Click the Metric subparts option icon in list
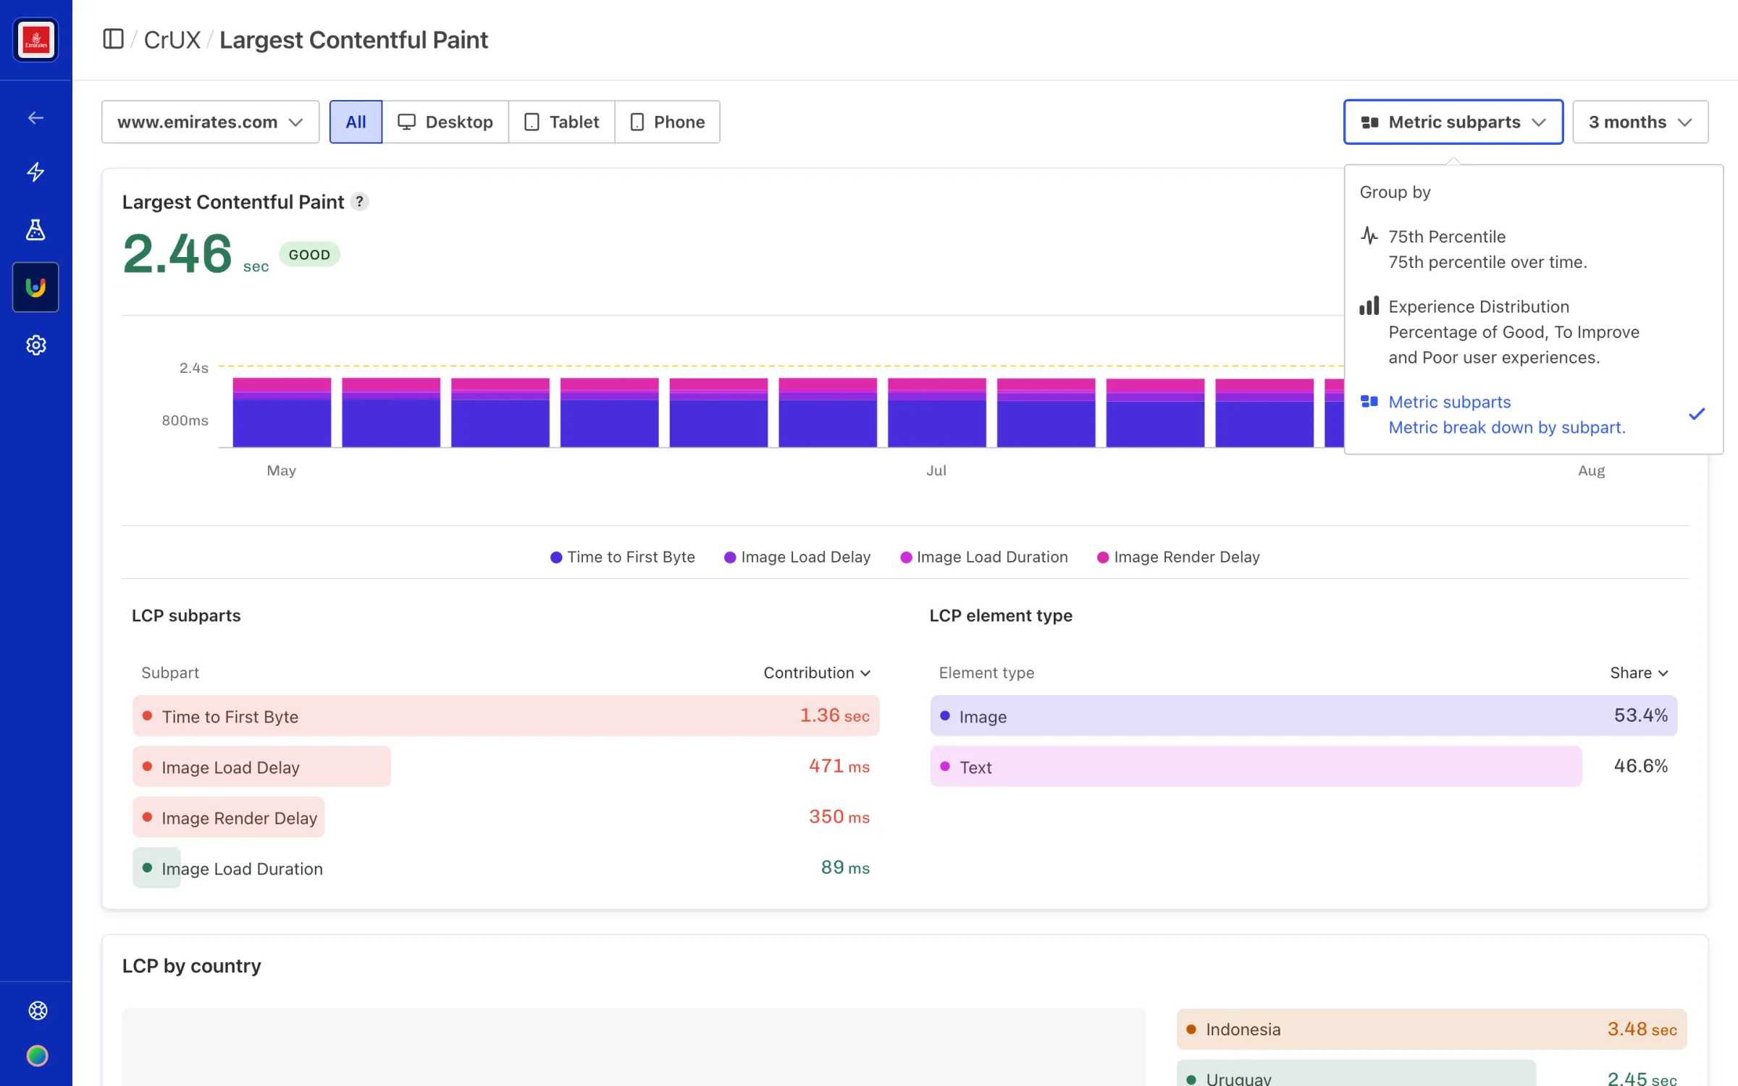This screenshot has width=1738, height=1086. coord(1369,402)
